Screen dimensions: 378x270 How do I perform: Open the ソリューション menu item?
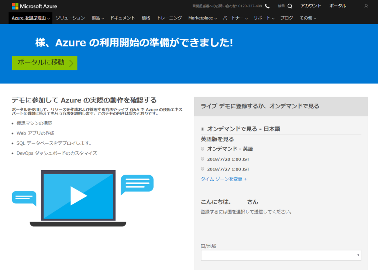[70, 18]
